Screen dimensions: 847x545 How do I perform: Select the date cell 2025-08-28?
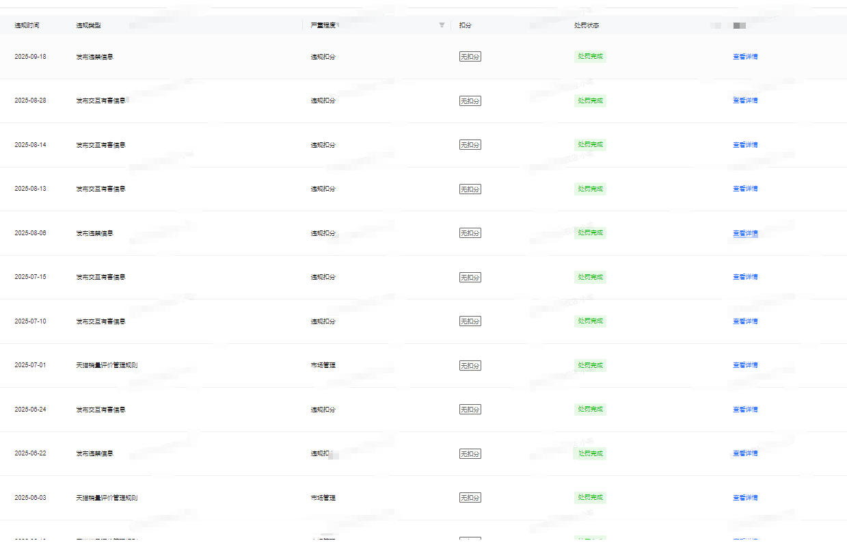point(30,101)
